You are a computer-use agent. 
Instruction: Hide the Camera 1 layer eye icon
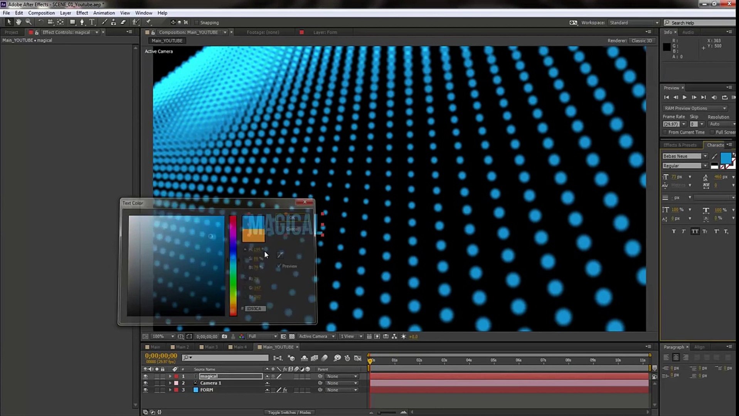[x=145, y=383]
